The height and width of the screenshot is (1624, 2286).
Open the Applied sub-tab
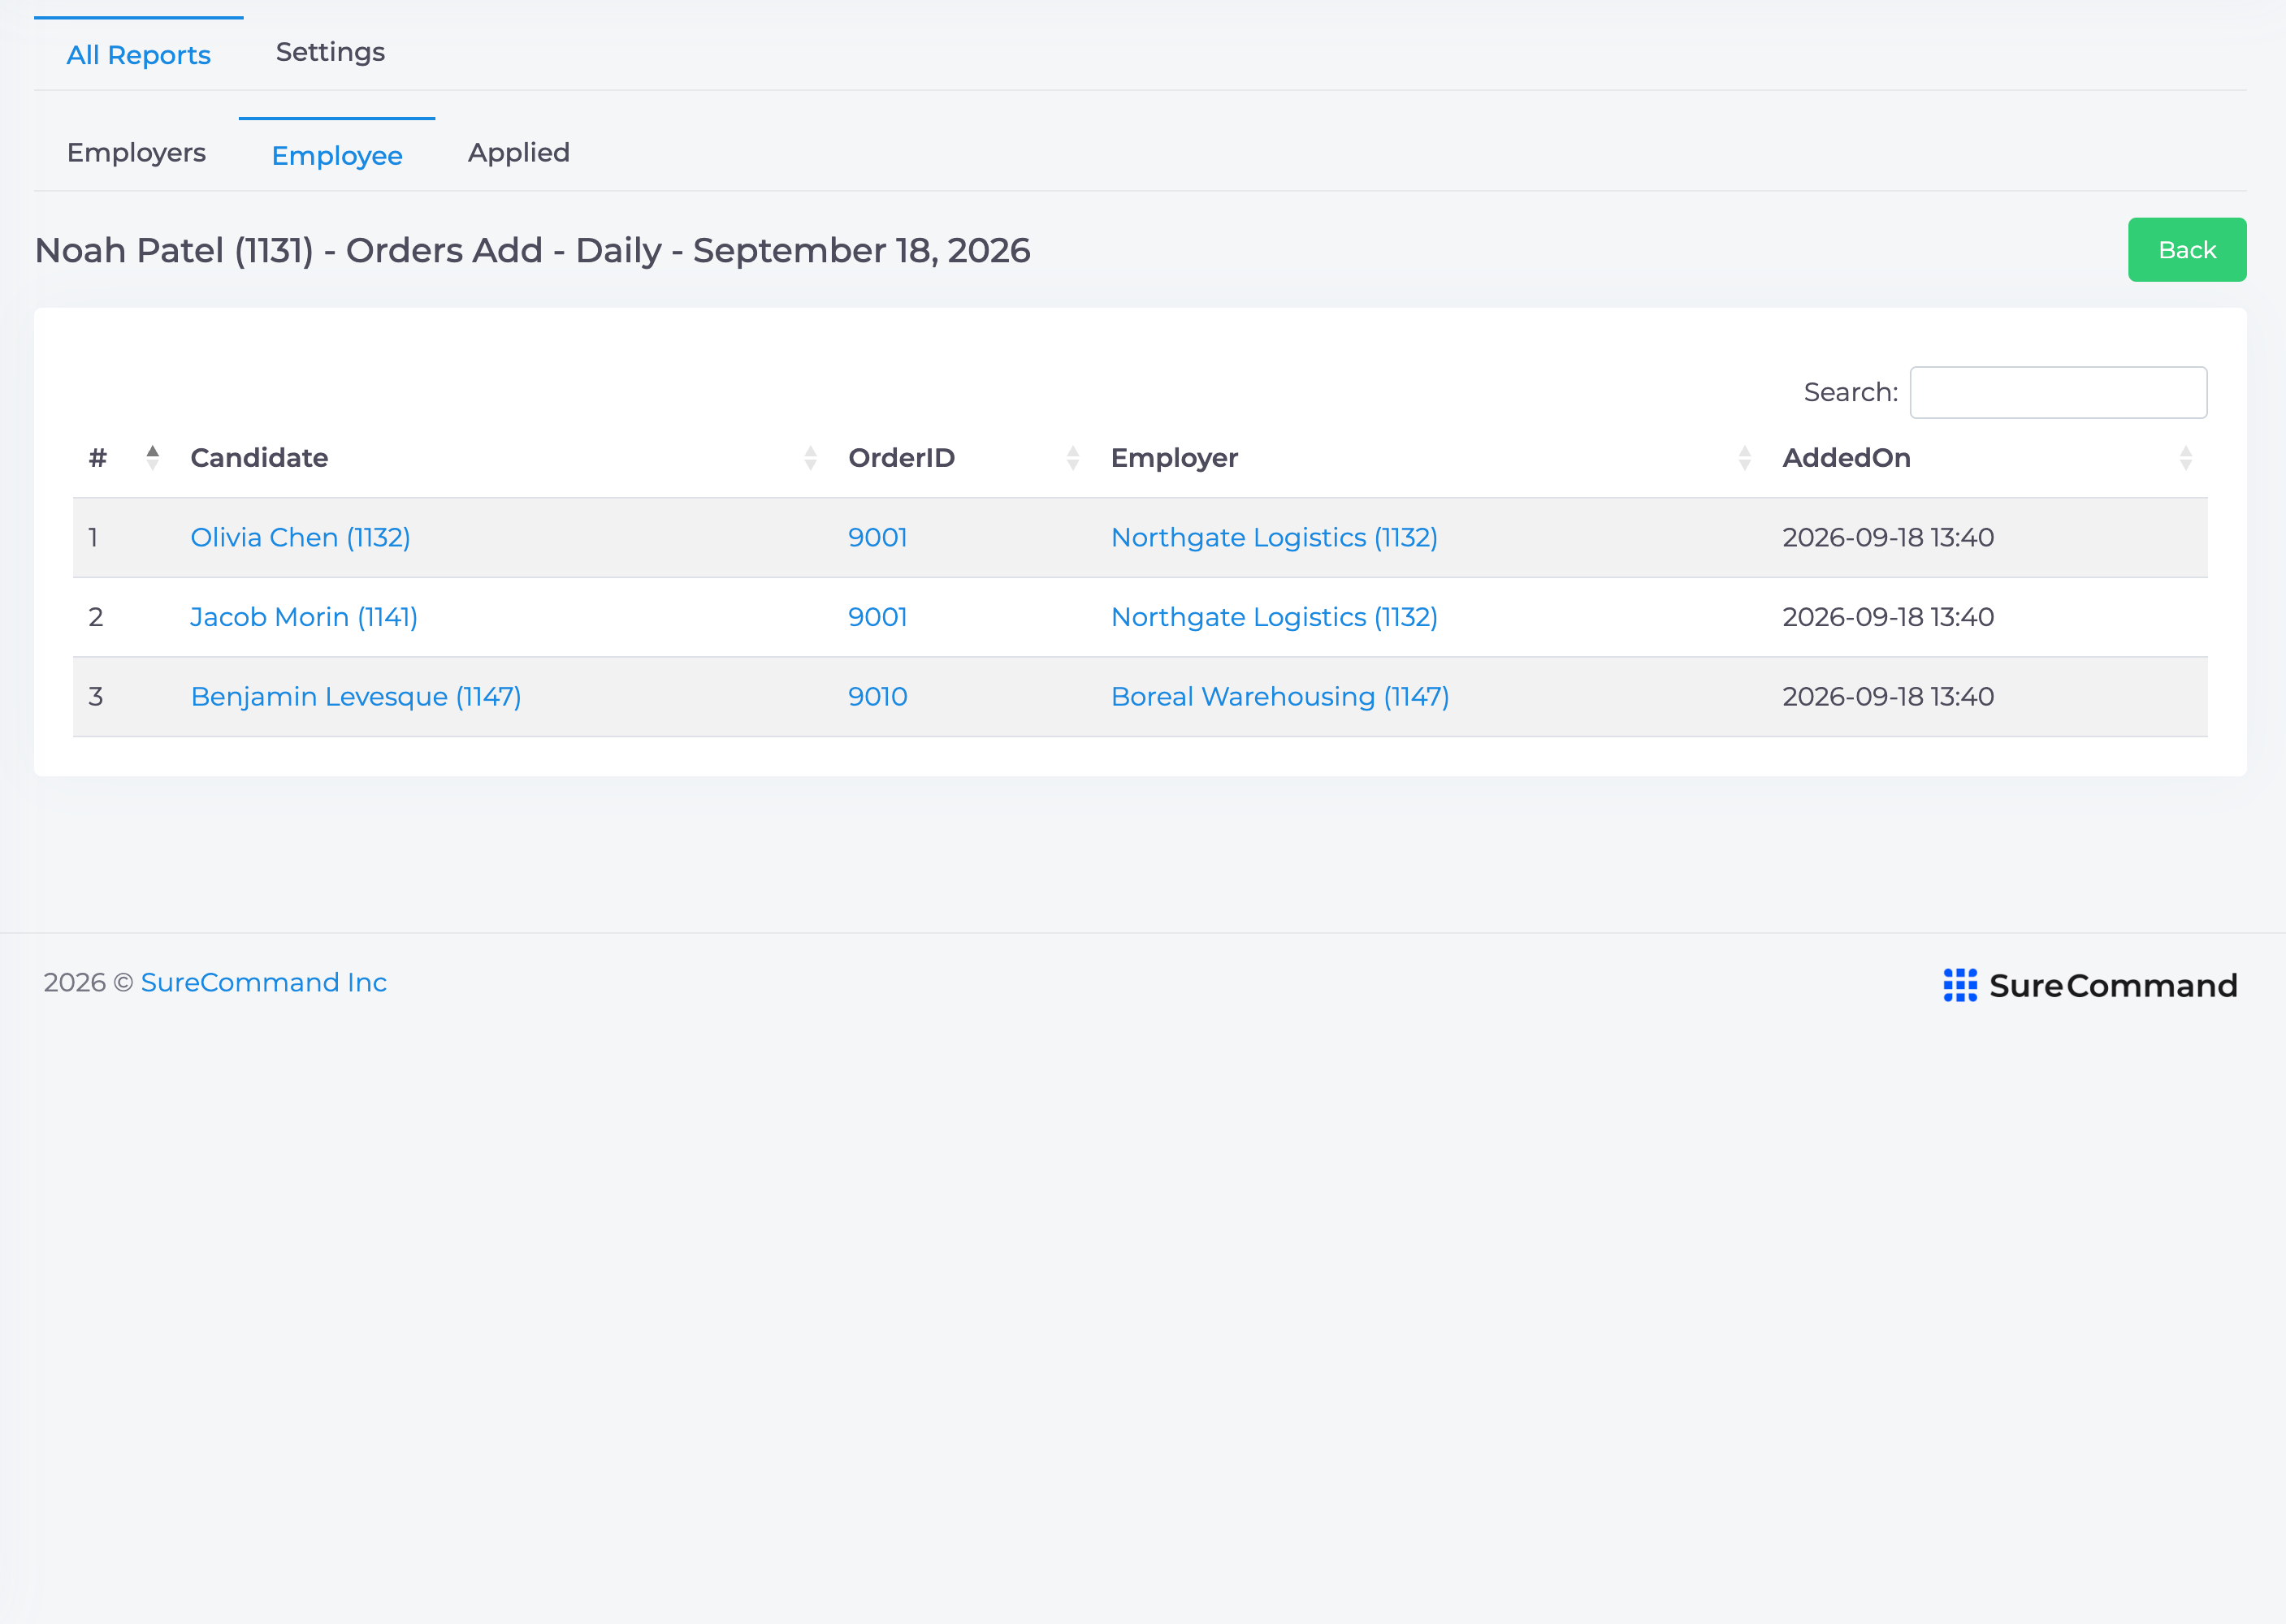pyautogui.click(x=518, y=153)
